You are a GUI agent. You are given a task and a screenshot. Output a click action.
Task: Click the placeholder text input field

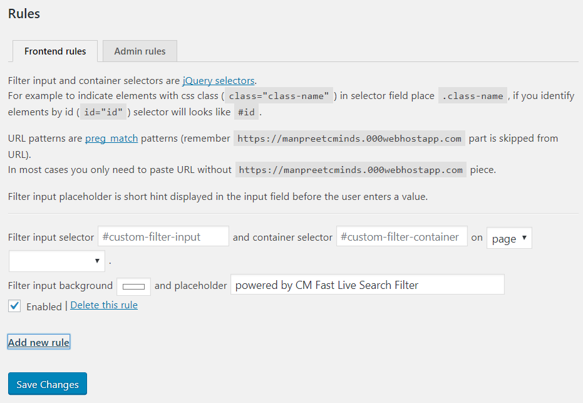point(367,285)
